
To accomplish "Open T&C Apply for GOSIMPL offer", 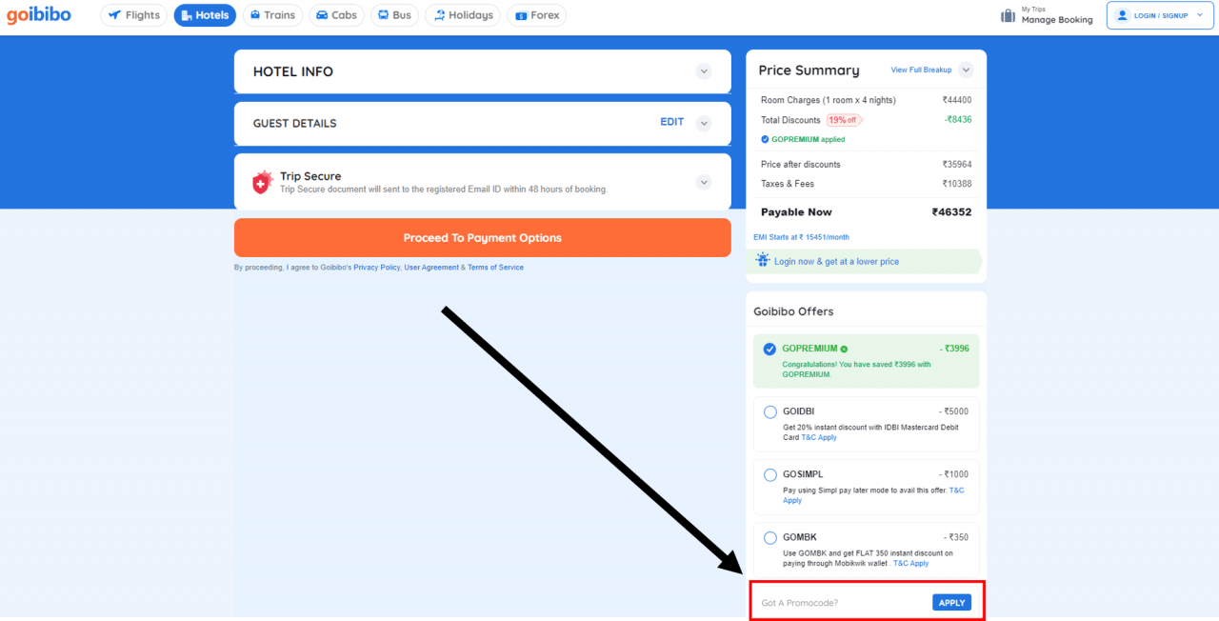I will [956, 491].
